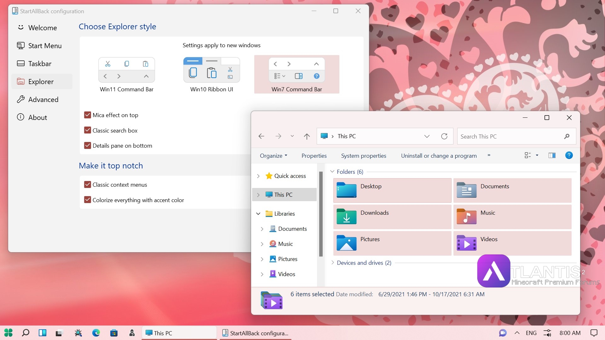Open Microsoft Store from taskbar
This screenshot has width=605, height=340.
[114, 333]
